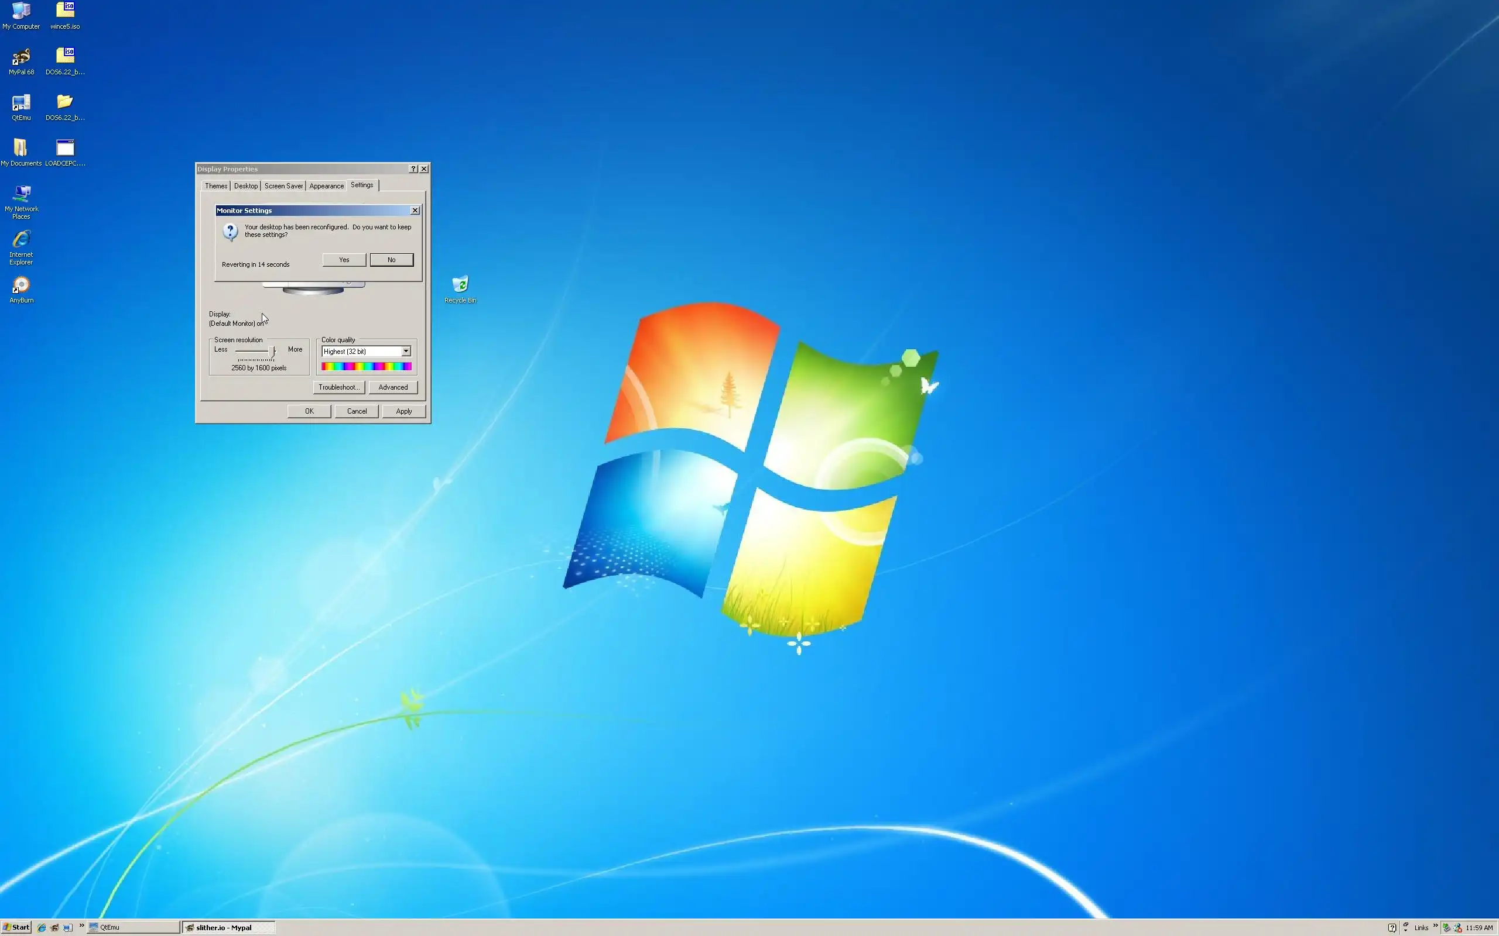
Task: Select the AnyBurn desktop shortcut
Action: (x=21, y=285)
